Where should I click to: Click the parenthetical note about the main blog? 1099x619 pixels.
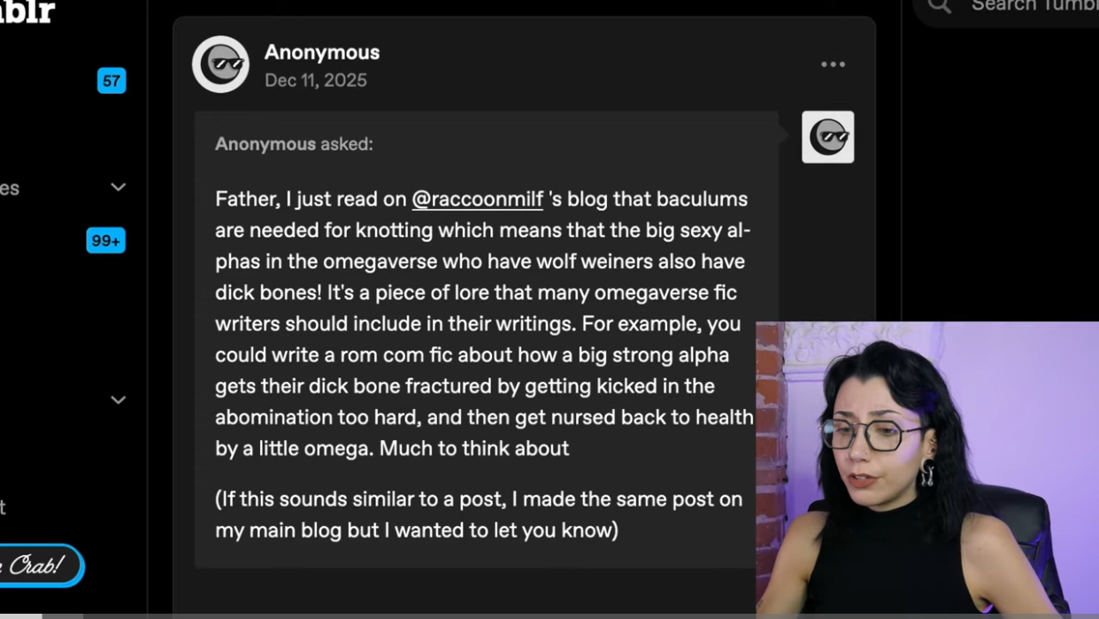[x=479, y=515]
